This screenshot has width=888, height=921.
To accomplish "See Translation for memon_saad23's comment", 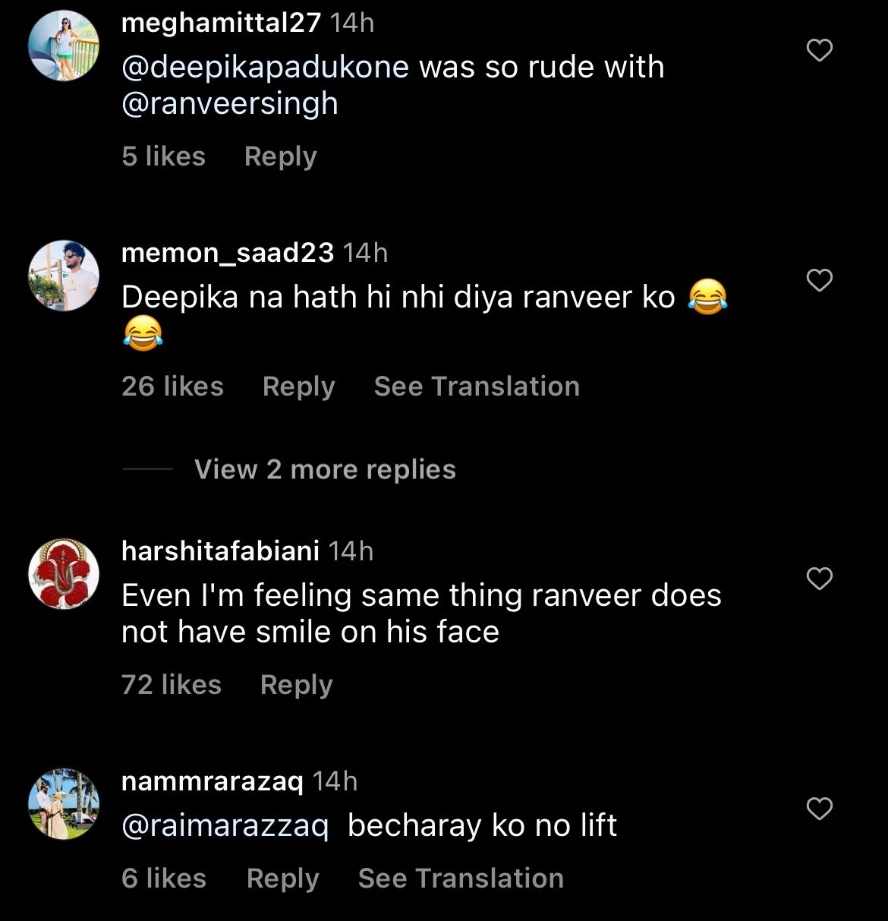I will [x=477, y=386].
